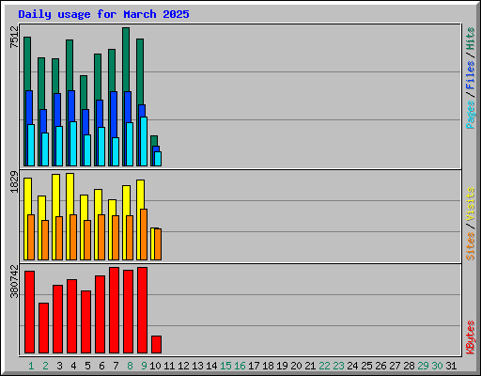Click the green Hits bar for day 1
The height and width of the screenshot is (376, 481).
tap(27, 64)
